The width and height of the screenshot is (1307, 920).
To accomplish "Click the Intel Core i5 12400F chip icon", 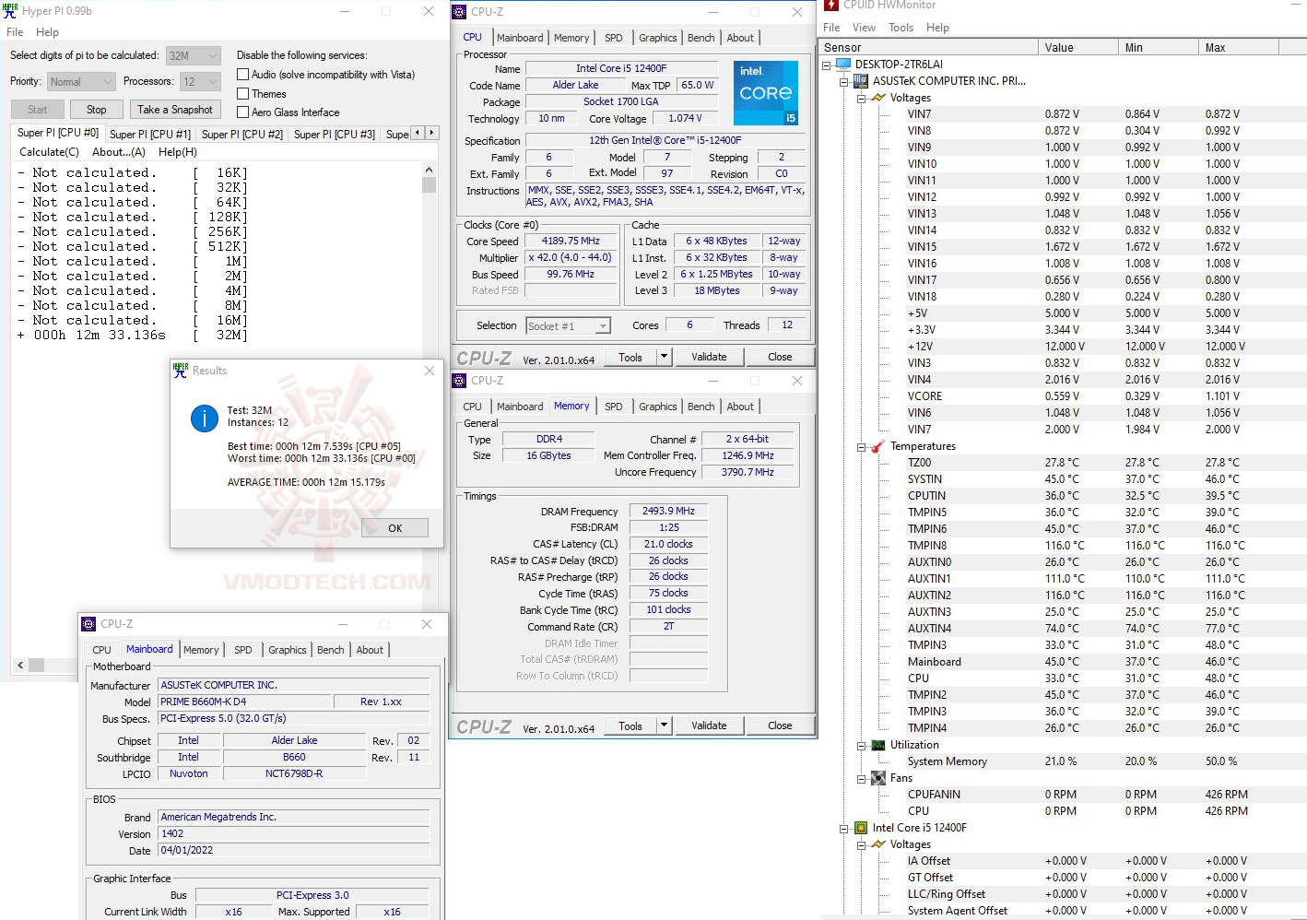I will (x=860, y=827).
